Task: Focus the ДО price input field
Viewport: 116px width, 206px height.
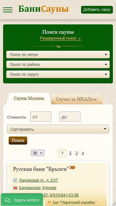Action: pos(70,116)
